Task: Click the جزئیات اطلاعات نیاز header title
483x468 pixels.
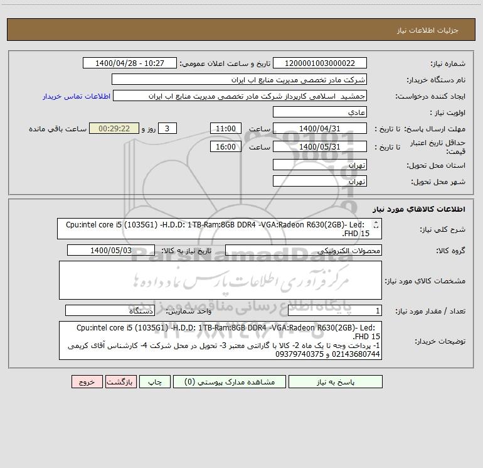Action: (x=428, y=30)
